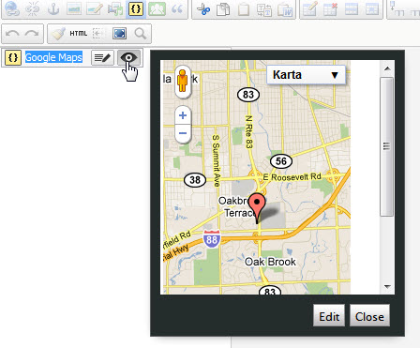Open the Karta map type dropdown
Screen dimensions: 420x348
point(306,75)
